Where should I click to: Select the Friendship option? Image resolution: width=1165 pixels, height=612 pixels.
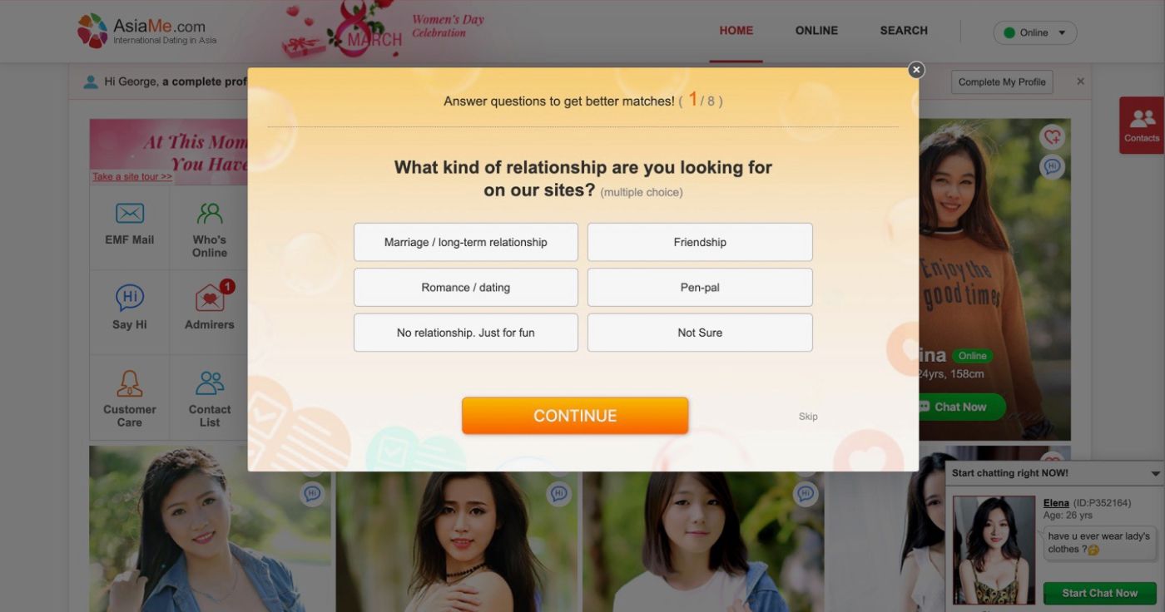[x=700, y=242]
